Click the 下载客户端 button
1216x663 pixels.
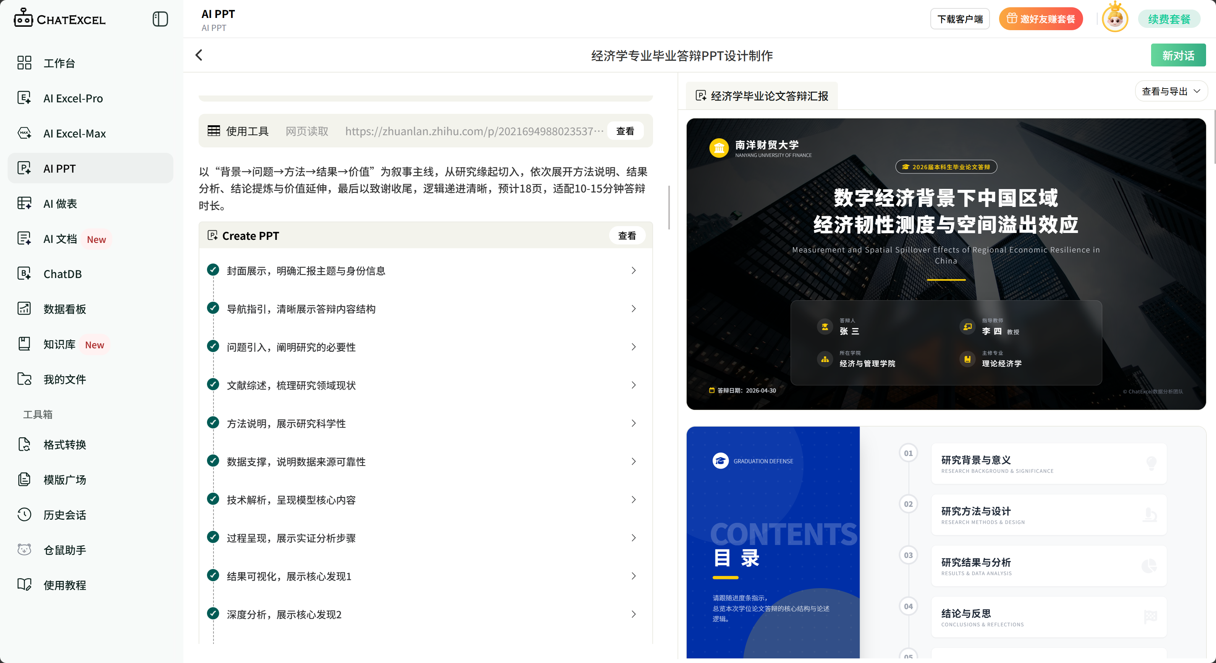click(960, 19)
